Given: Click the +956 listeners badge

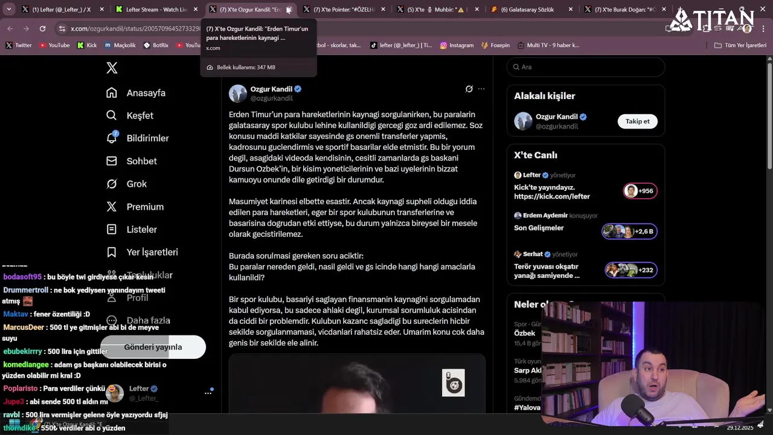Looking at the screenshot, I should [x=640, y=191].
